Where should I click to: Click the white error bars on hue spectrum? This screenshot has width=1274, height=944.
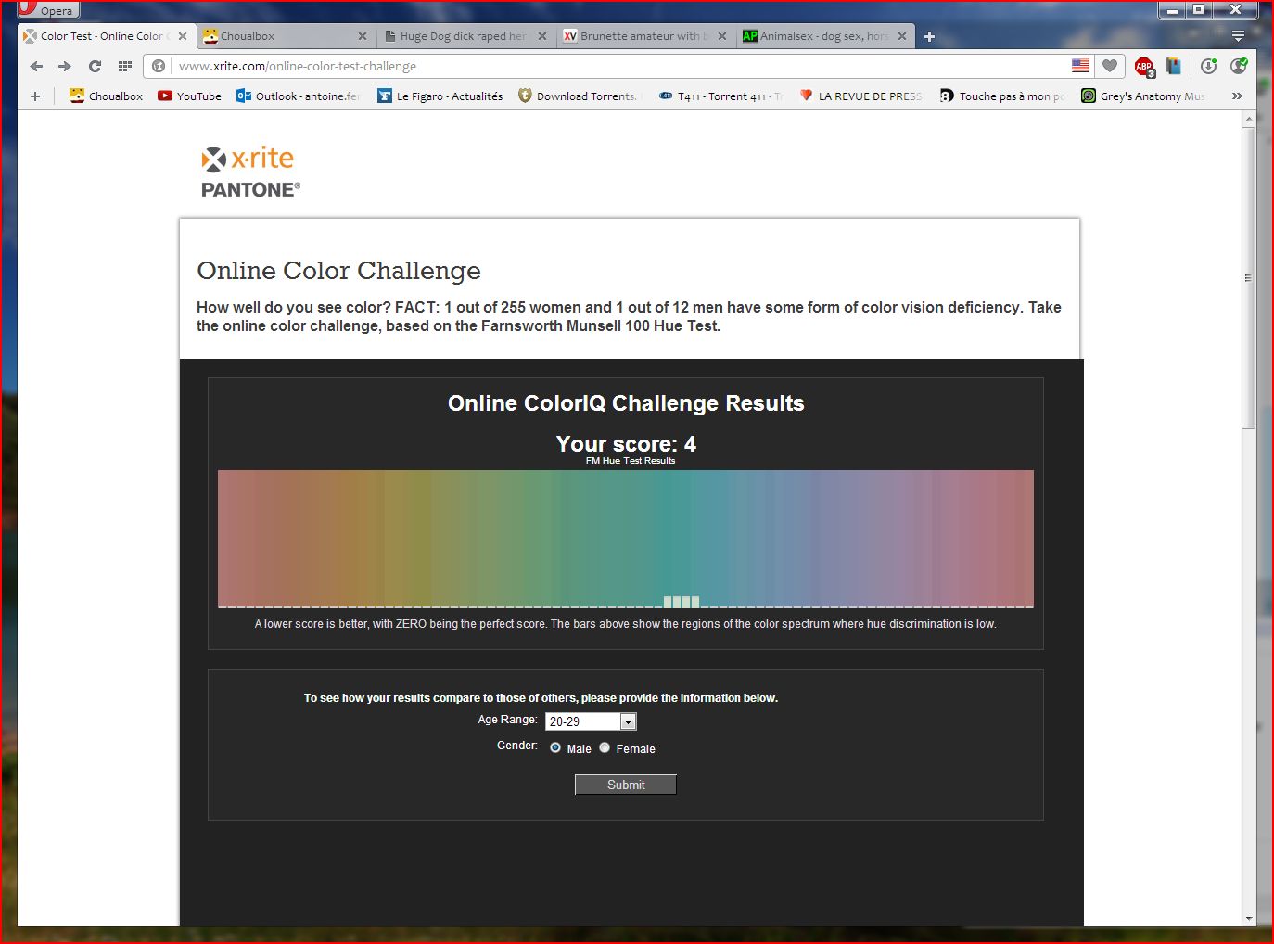tap(682, 602)
